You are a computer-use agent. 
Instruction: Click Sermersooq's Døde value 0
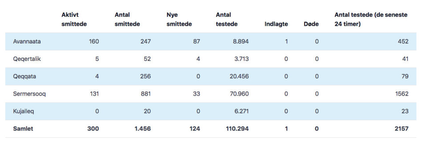317,94
